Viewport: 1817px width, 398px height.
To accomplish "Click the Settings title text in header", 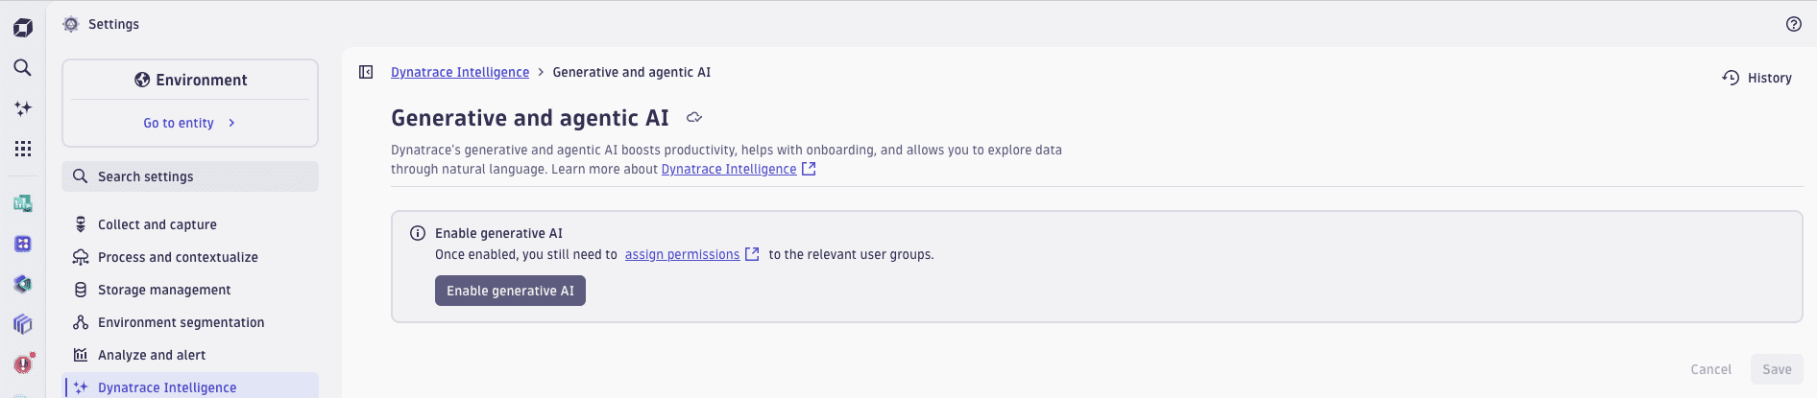I will coord(113,24).
